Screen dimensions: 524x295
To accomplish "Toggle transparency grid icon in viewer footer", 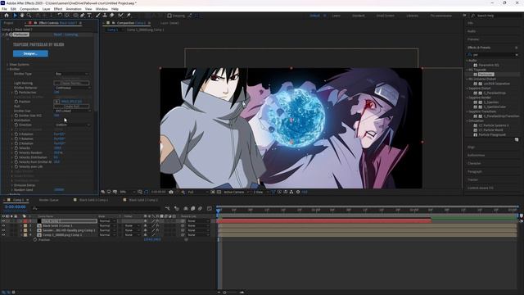I will click(x=219, y=192).
